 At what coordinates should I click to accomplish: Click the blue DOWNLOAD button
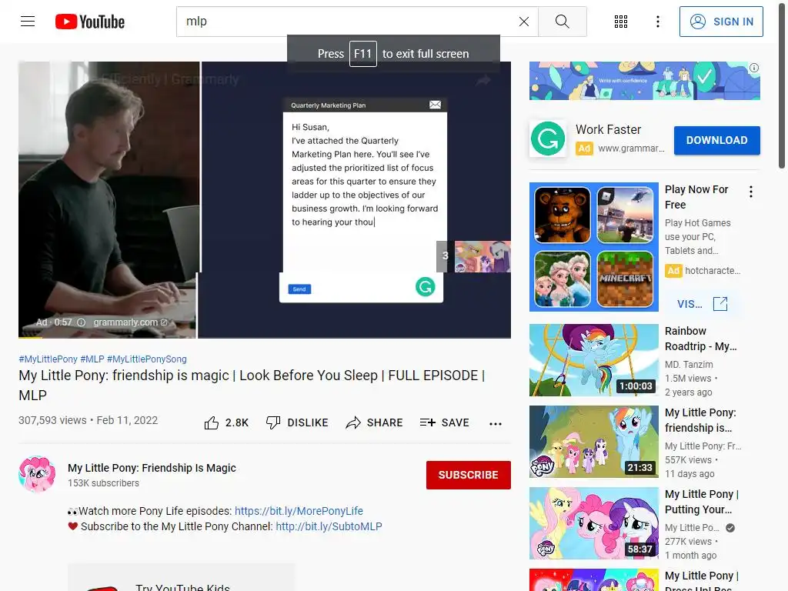(x=716, y=140)
